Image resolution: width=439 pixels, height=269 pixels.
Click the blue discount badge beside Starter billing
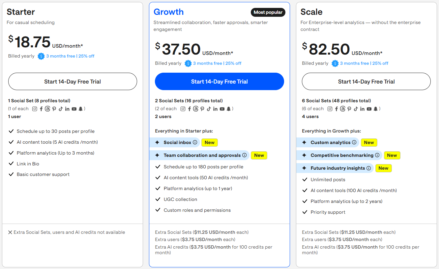pyautogui.click(x=41, y=56)
